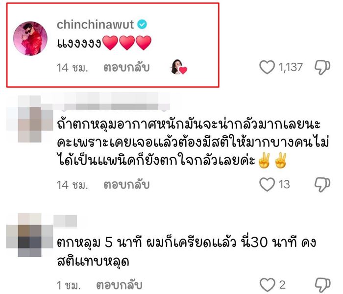Open the creator's liked-by avatar with heart
Image resolution: width=343 pixels, height=294 pixels.
178,67
